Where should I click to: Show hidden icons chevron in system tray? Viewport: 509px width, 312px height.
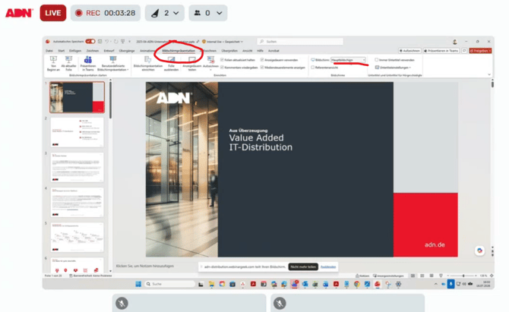[x=435, y=284]
